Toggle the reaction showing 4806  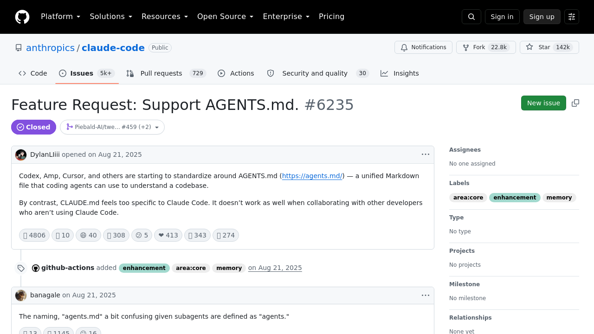click(34, 235)
